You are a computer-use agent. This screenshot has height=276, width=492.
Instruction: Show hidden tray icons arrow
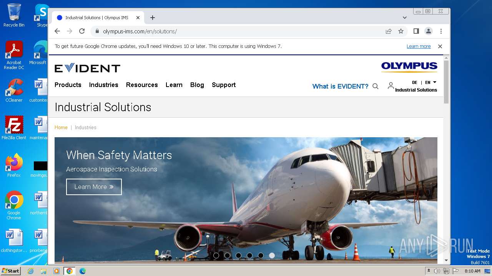(429, 271)
